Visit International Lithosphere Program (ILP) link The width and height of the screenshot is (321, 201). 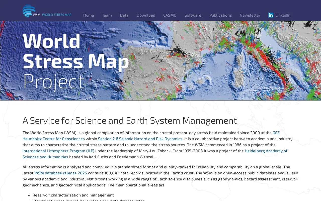point(58,151)
